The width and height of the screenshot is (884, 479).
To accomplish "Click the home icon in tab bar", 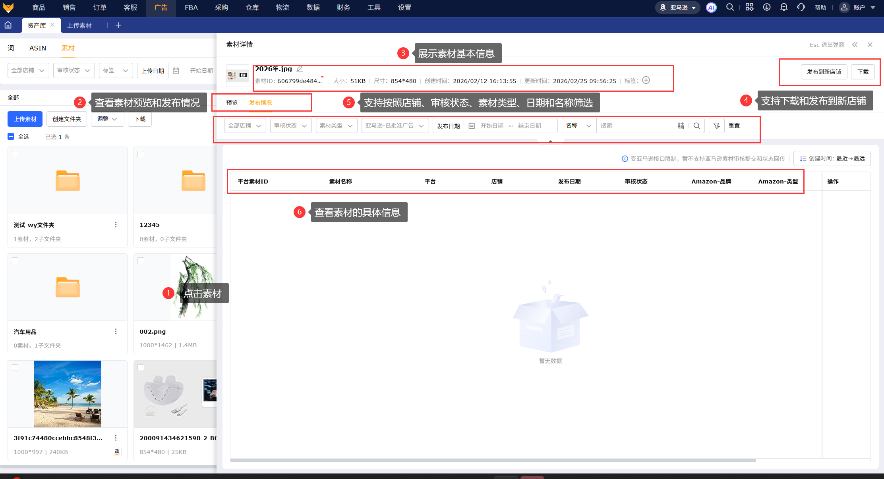I will click(x=8, y=25).
